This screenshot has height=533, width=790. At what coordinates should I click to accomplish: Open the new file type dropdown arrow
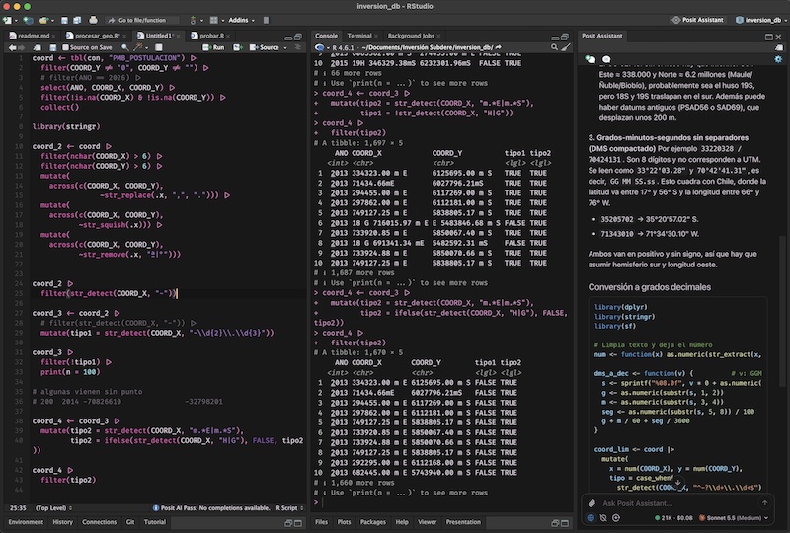[x=16, y=20]
